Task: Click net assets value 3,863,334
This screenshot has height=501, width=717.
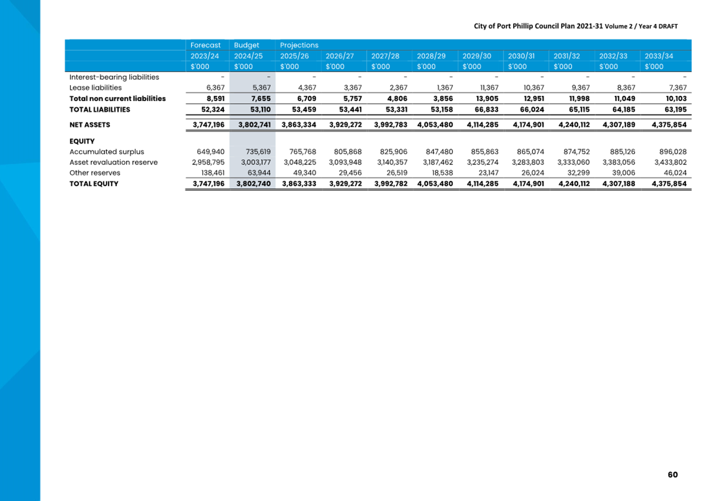Action: click(x=299, y=125)
